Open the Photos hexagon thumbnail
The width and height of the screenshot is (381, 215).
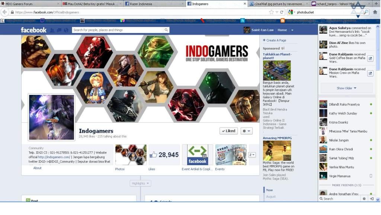coord(131,155)
